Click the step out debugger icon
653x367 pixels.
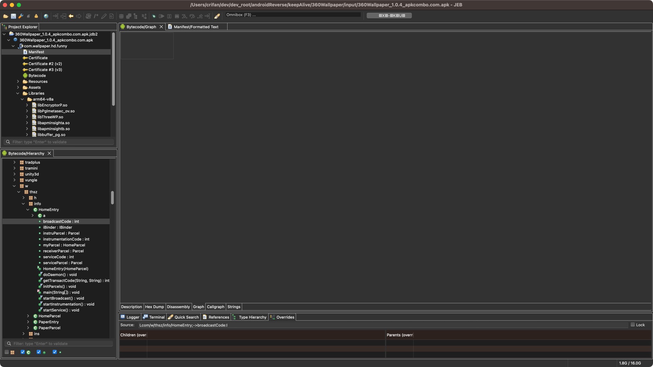coord(200,16)
